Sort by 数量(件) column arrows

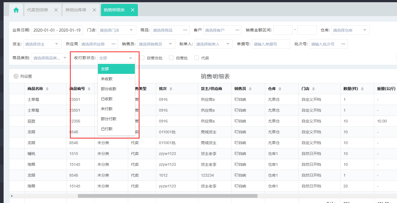pos(362,89)
